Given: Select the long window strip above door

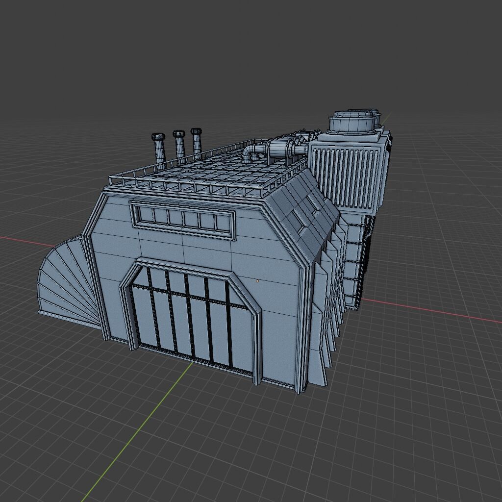Looking at the screenshot, I should [x=182, y=220].
